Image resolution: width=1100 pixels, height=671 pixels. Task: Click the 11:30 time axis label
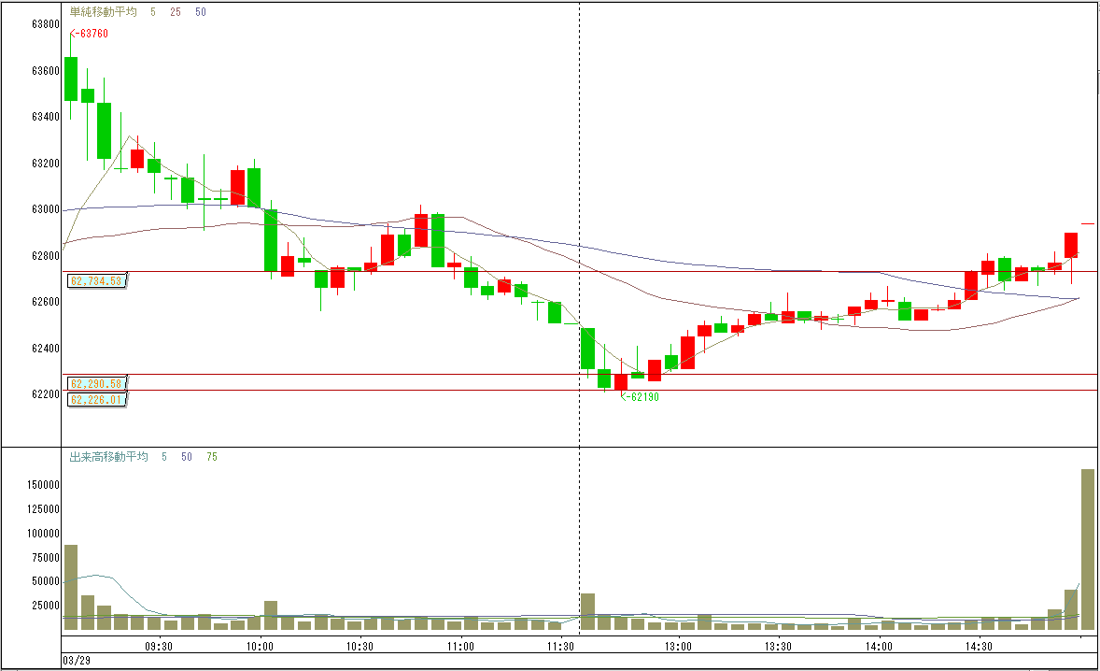tap(560, 646)
